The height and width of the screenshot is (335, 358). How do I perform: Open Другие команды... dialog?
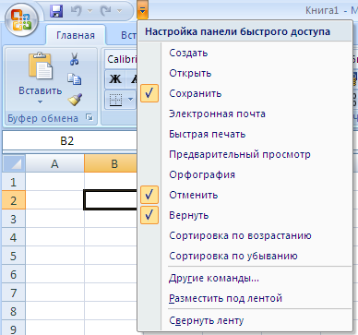[245, 278]
